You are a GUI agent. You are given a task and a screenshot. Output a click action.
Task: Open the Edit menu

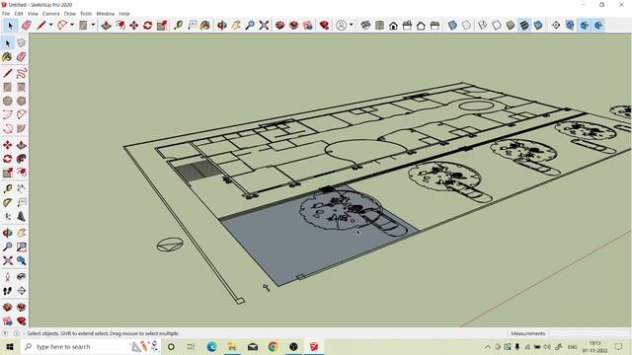pos(19,14)
